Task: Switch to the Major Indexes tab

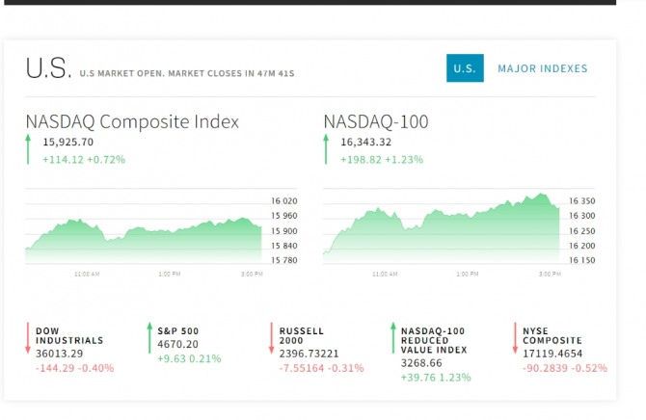Action: pyautogui.click(x=542, y=68)
